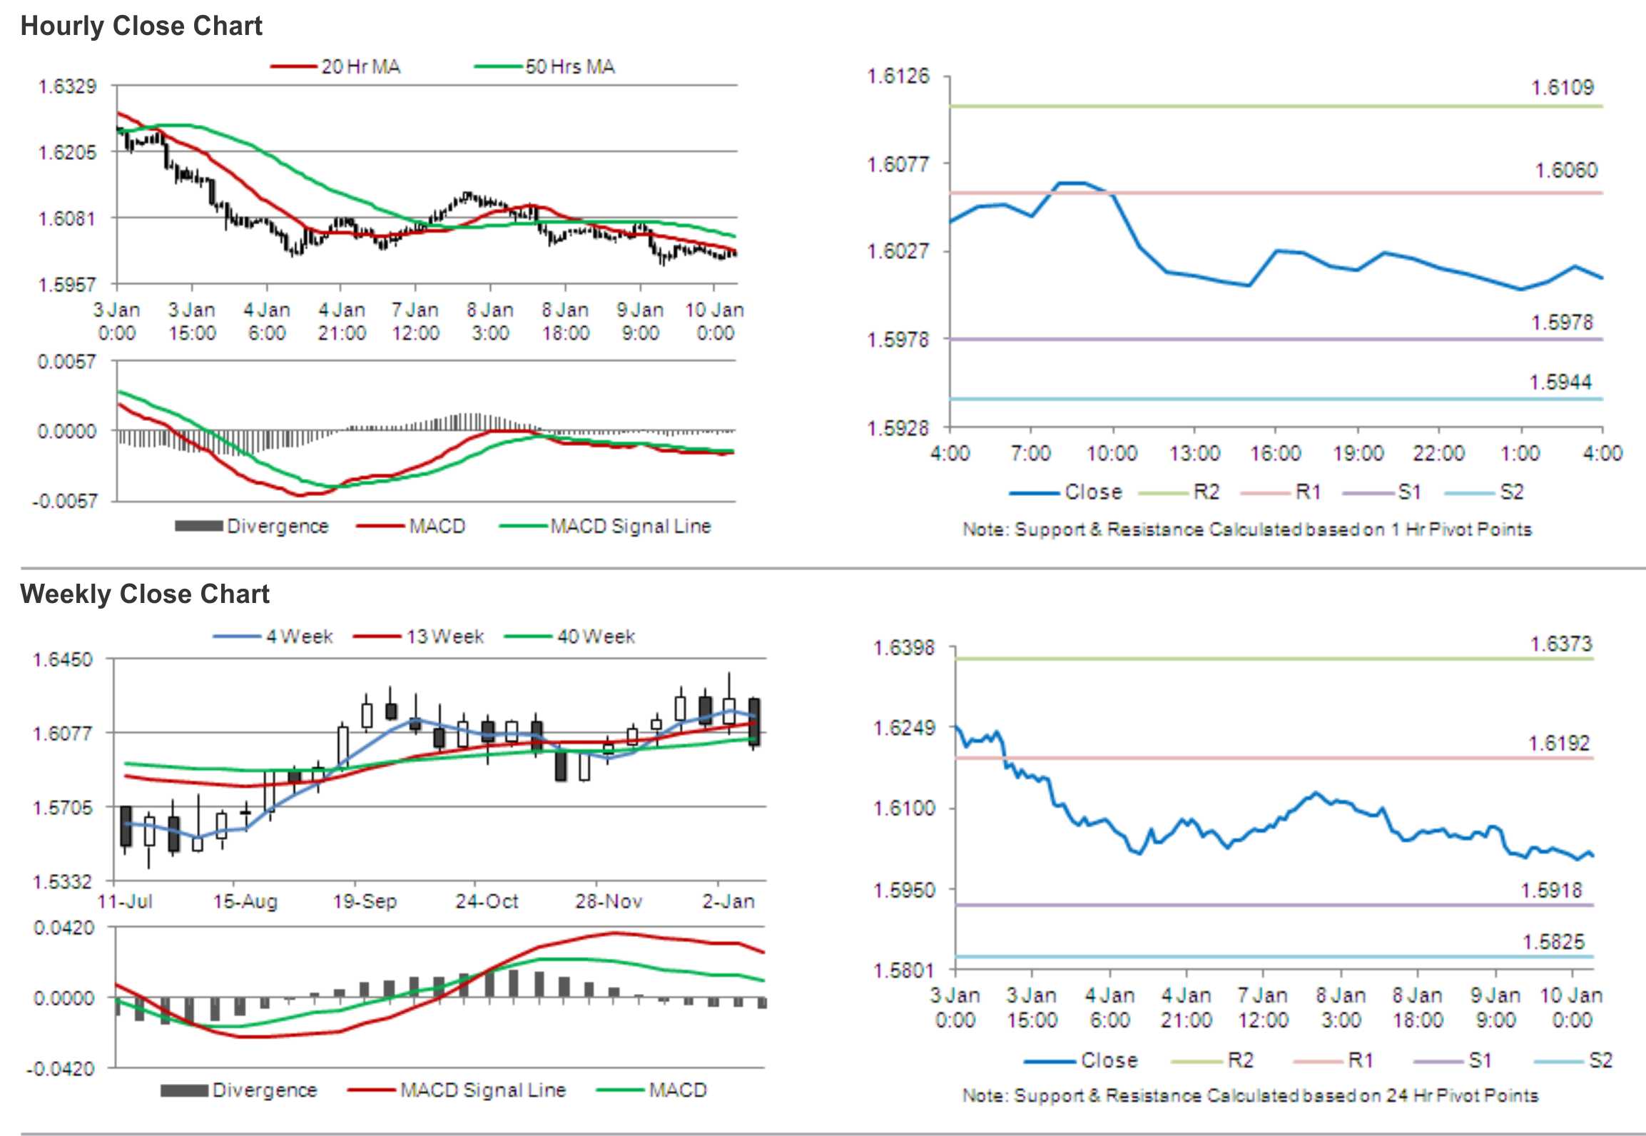The image size is (1646, 1136).
Task: Click the 1.6249 y-axis value
Action: pyautogui.click(x=904, y=728)
